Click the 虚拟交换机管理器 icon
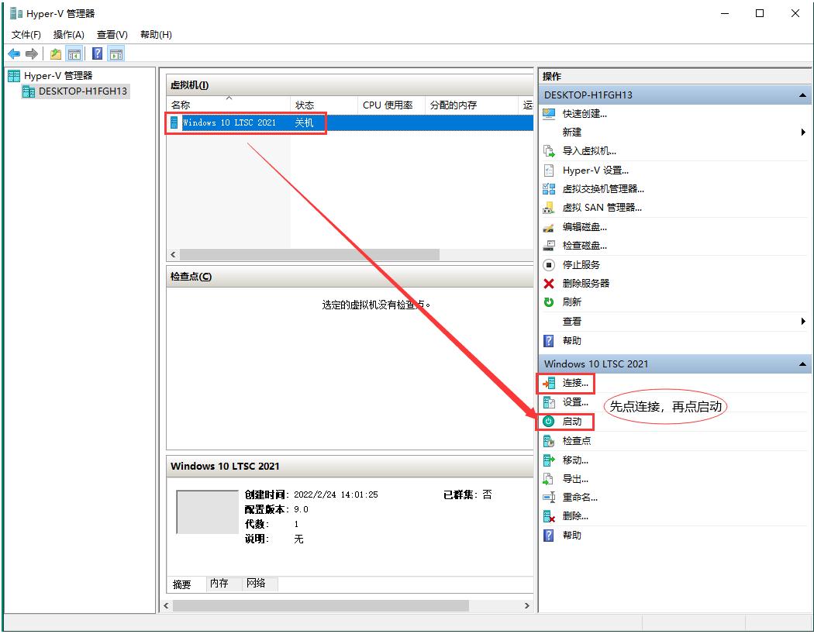The height and width of the screenshot is (634, 814). [x=549, y=188]
